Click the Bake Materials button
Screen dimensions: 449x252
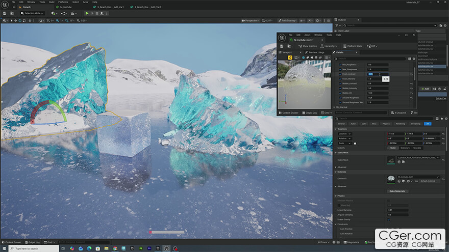[397, 191]
